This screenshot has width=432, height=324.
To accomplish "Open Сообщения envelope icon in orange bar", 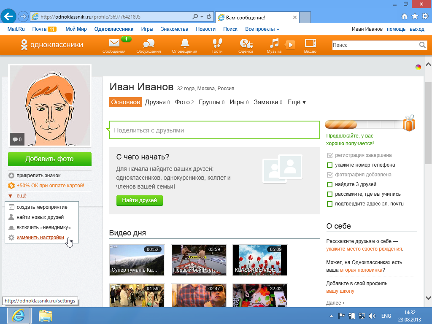I will [x=114, y=43].
